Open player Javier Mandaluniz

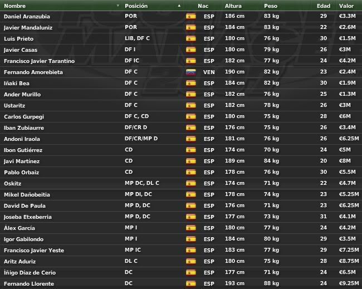pos(28,28)
